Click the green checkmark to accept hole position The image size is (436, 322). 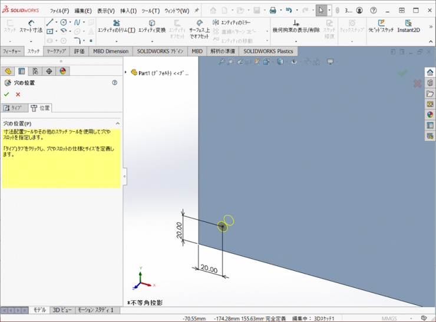[x=6, y=94]
